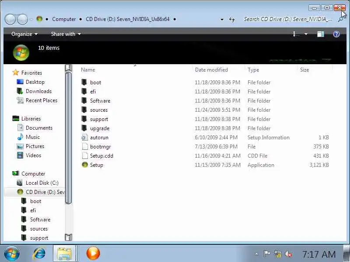This screenshot has height=262, width=350.
Task: Click the network tray icon
Action: (278, 254)
